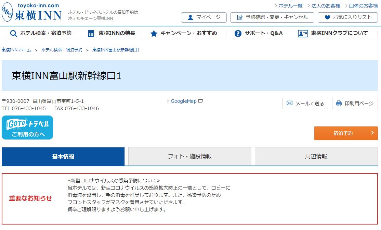Click the FAX 076-433-1046 text
This screenshot has height=230, width=381.
click(x=77, y=108)
